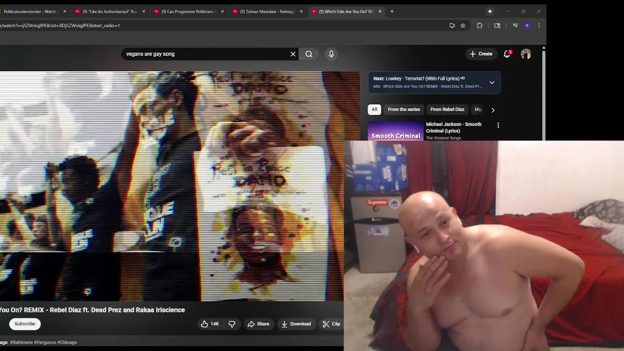Click the install app icon in address bar
624x351 pixels.
(452, 25)
